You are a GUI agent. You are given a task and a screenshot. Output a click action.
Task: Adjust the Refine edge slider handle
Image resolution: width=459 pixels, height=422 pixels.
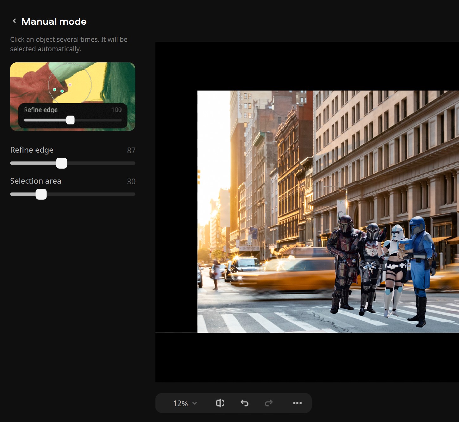(62, 163)
